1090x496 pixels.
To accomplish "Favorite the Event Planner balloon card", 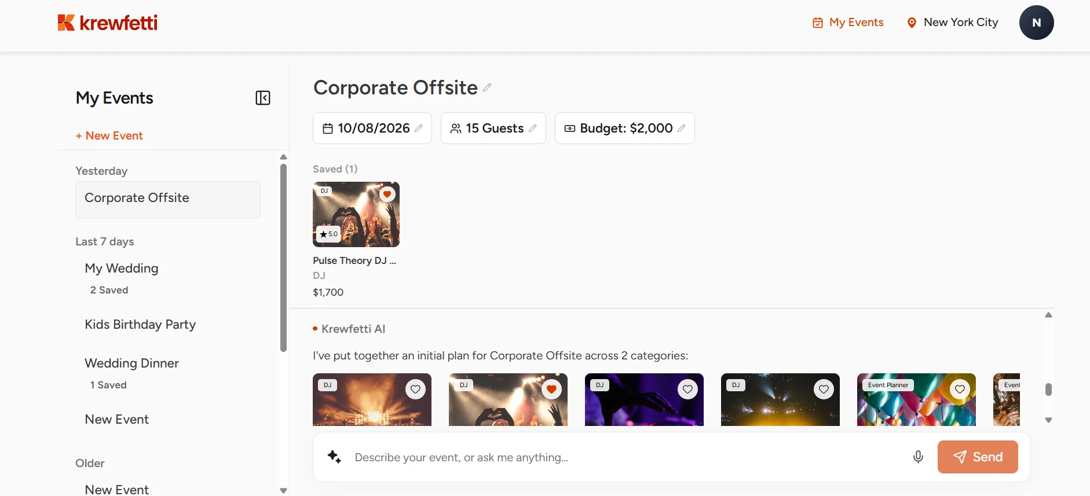I will click(x=960, y=390).
